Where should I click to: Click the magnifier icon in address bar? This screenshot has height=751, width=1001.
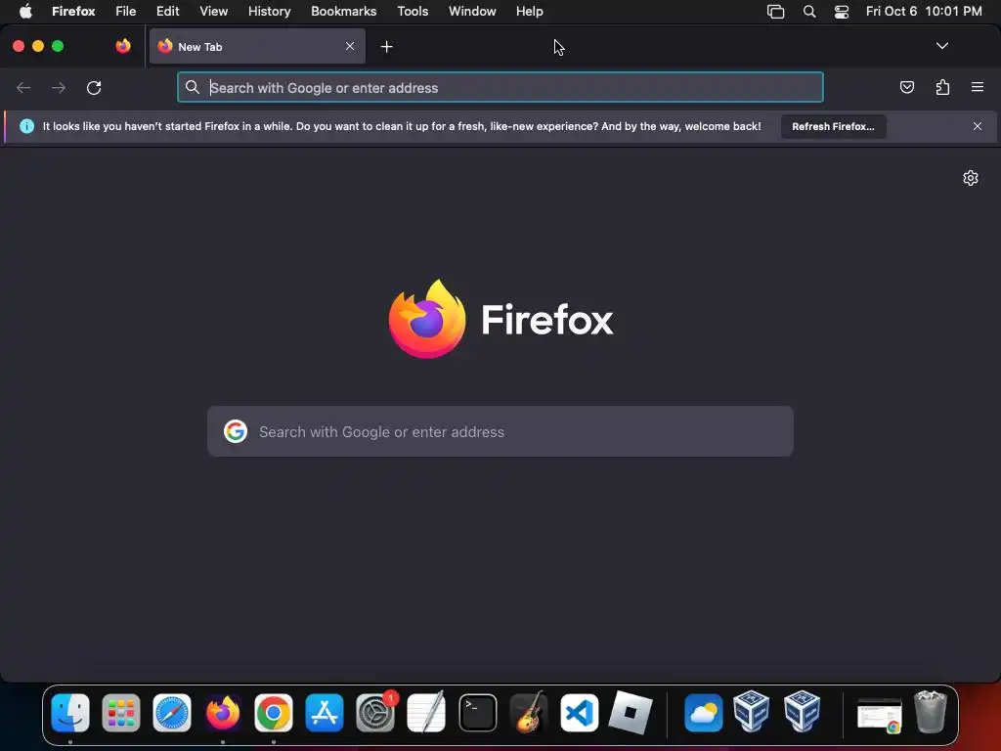pyautogui.click(x=193, y=87)
